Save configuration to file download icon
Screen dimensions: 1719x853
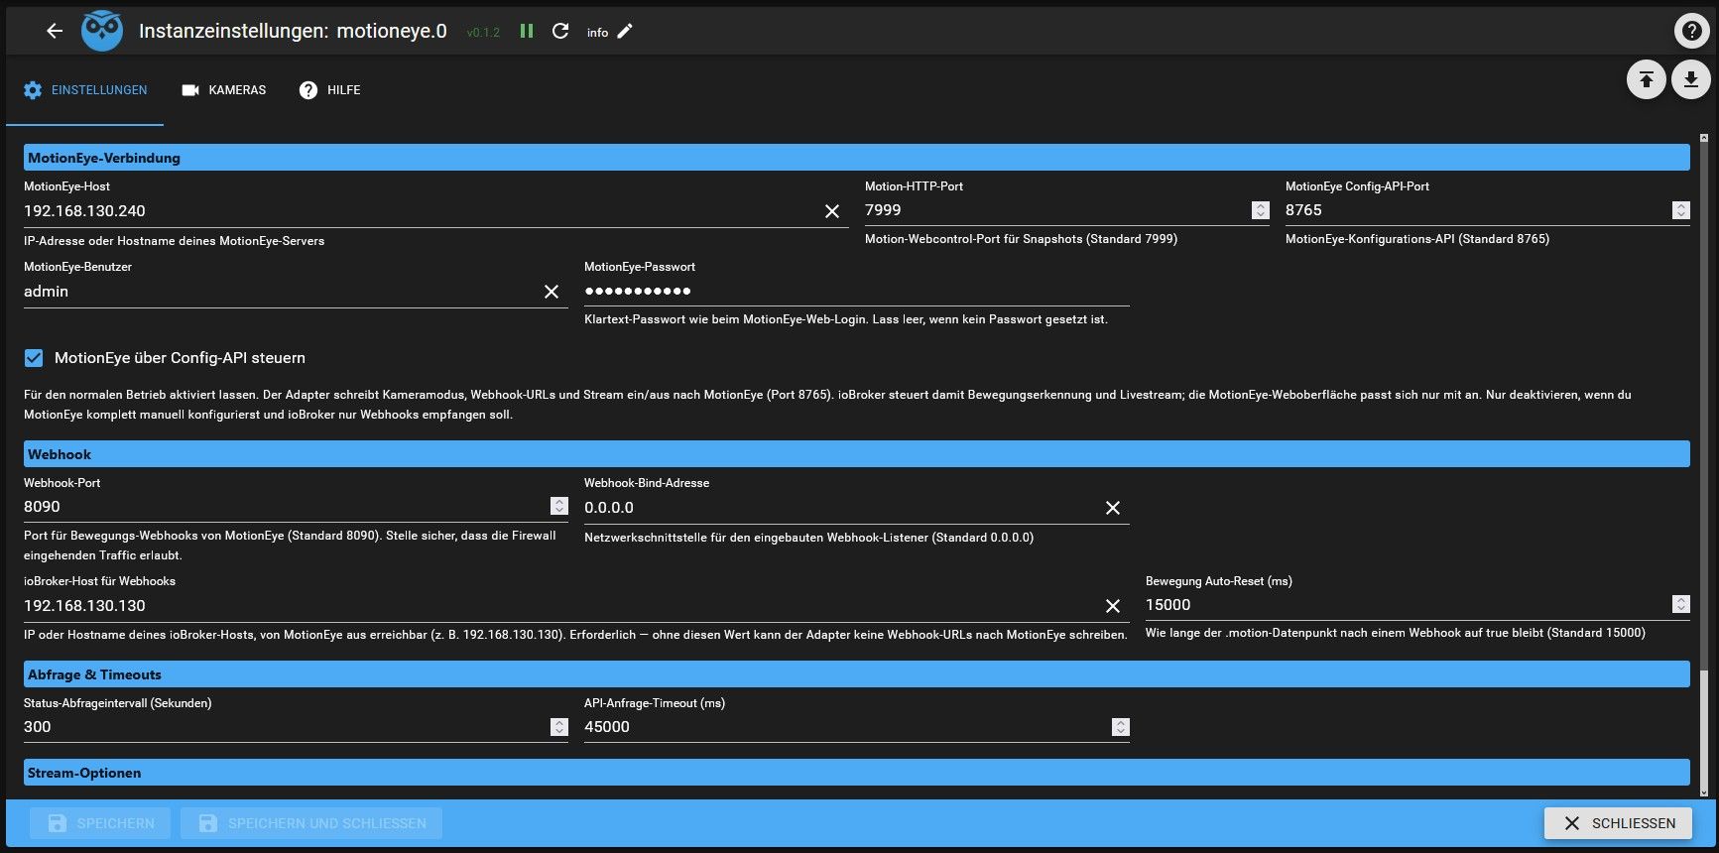tap(1691, 79)
